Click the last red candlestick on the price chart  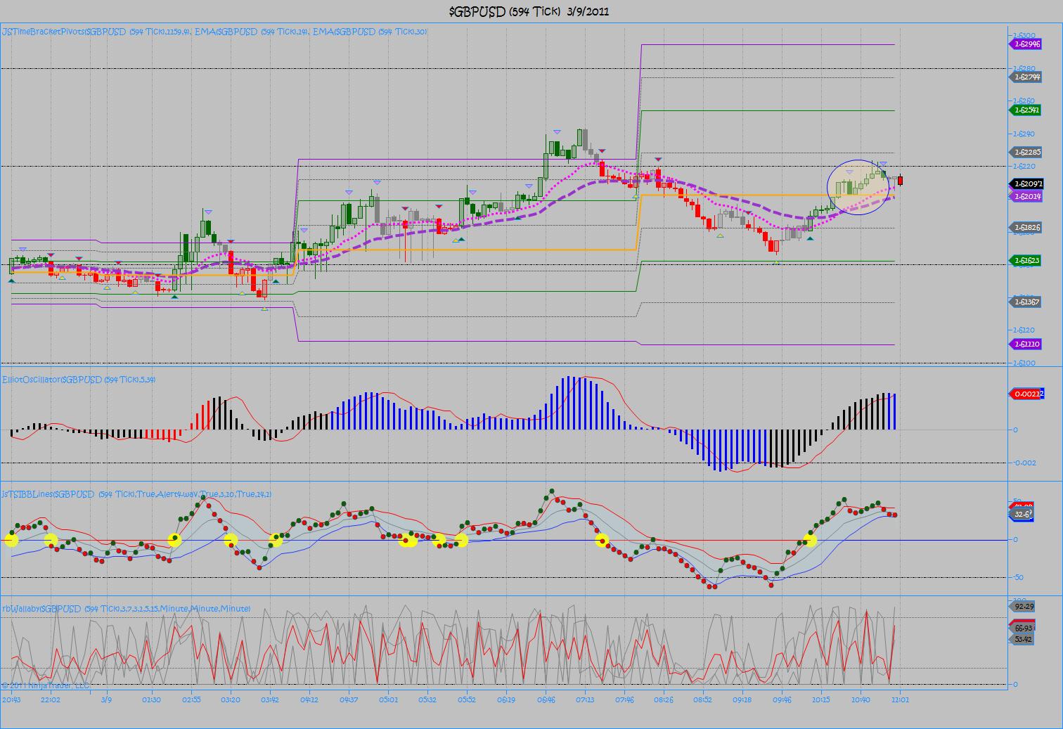tap(901, 181)
